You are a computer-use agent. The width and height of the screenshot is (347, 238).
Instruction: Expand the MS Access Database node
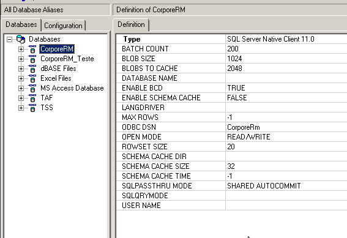point(21,89)
